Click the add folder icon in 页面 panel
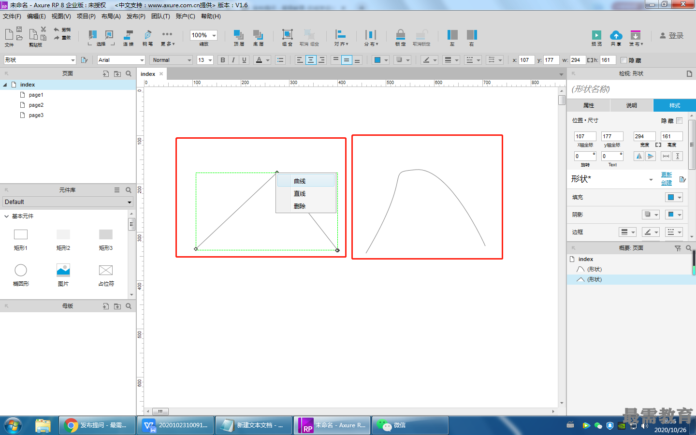Screen dimensions: 696x435 [x=117, y=73]
